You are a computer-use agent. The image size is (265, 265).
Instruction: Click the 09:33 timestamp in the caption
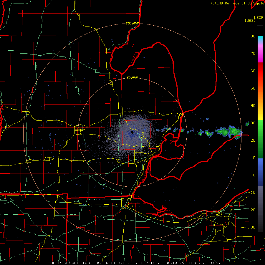pyautogui.click(x=213, y=263)
